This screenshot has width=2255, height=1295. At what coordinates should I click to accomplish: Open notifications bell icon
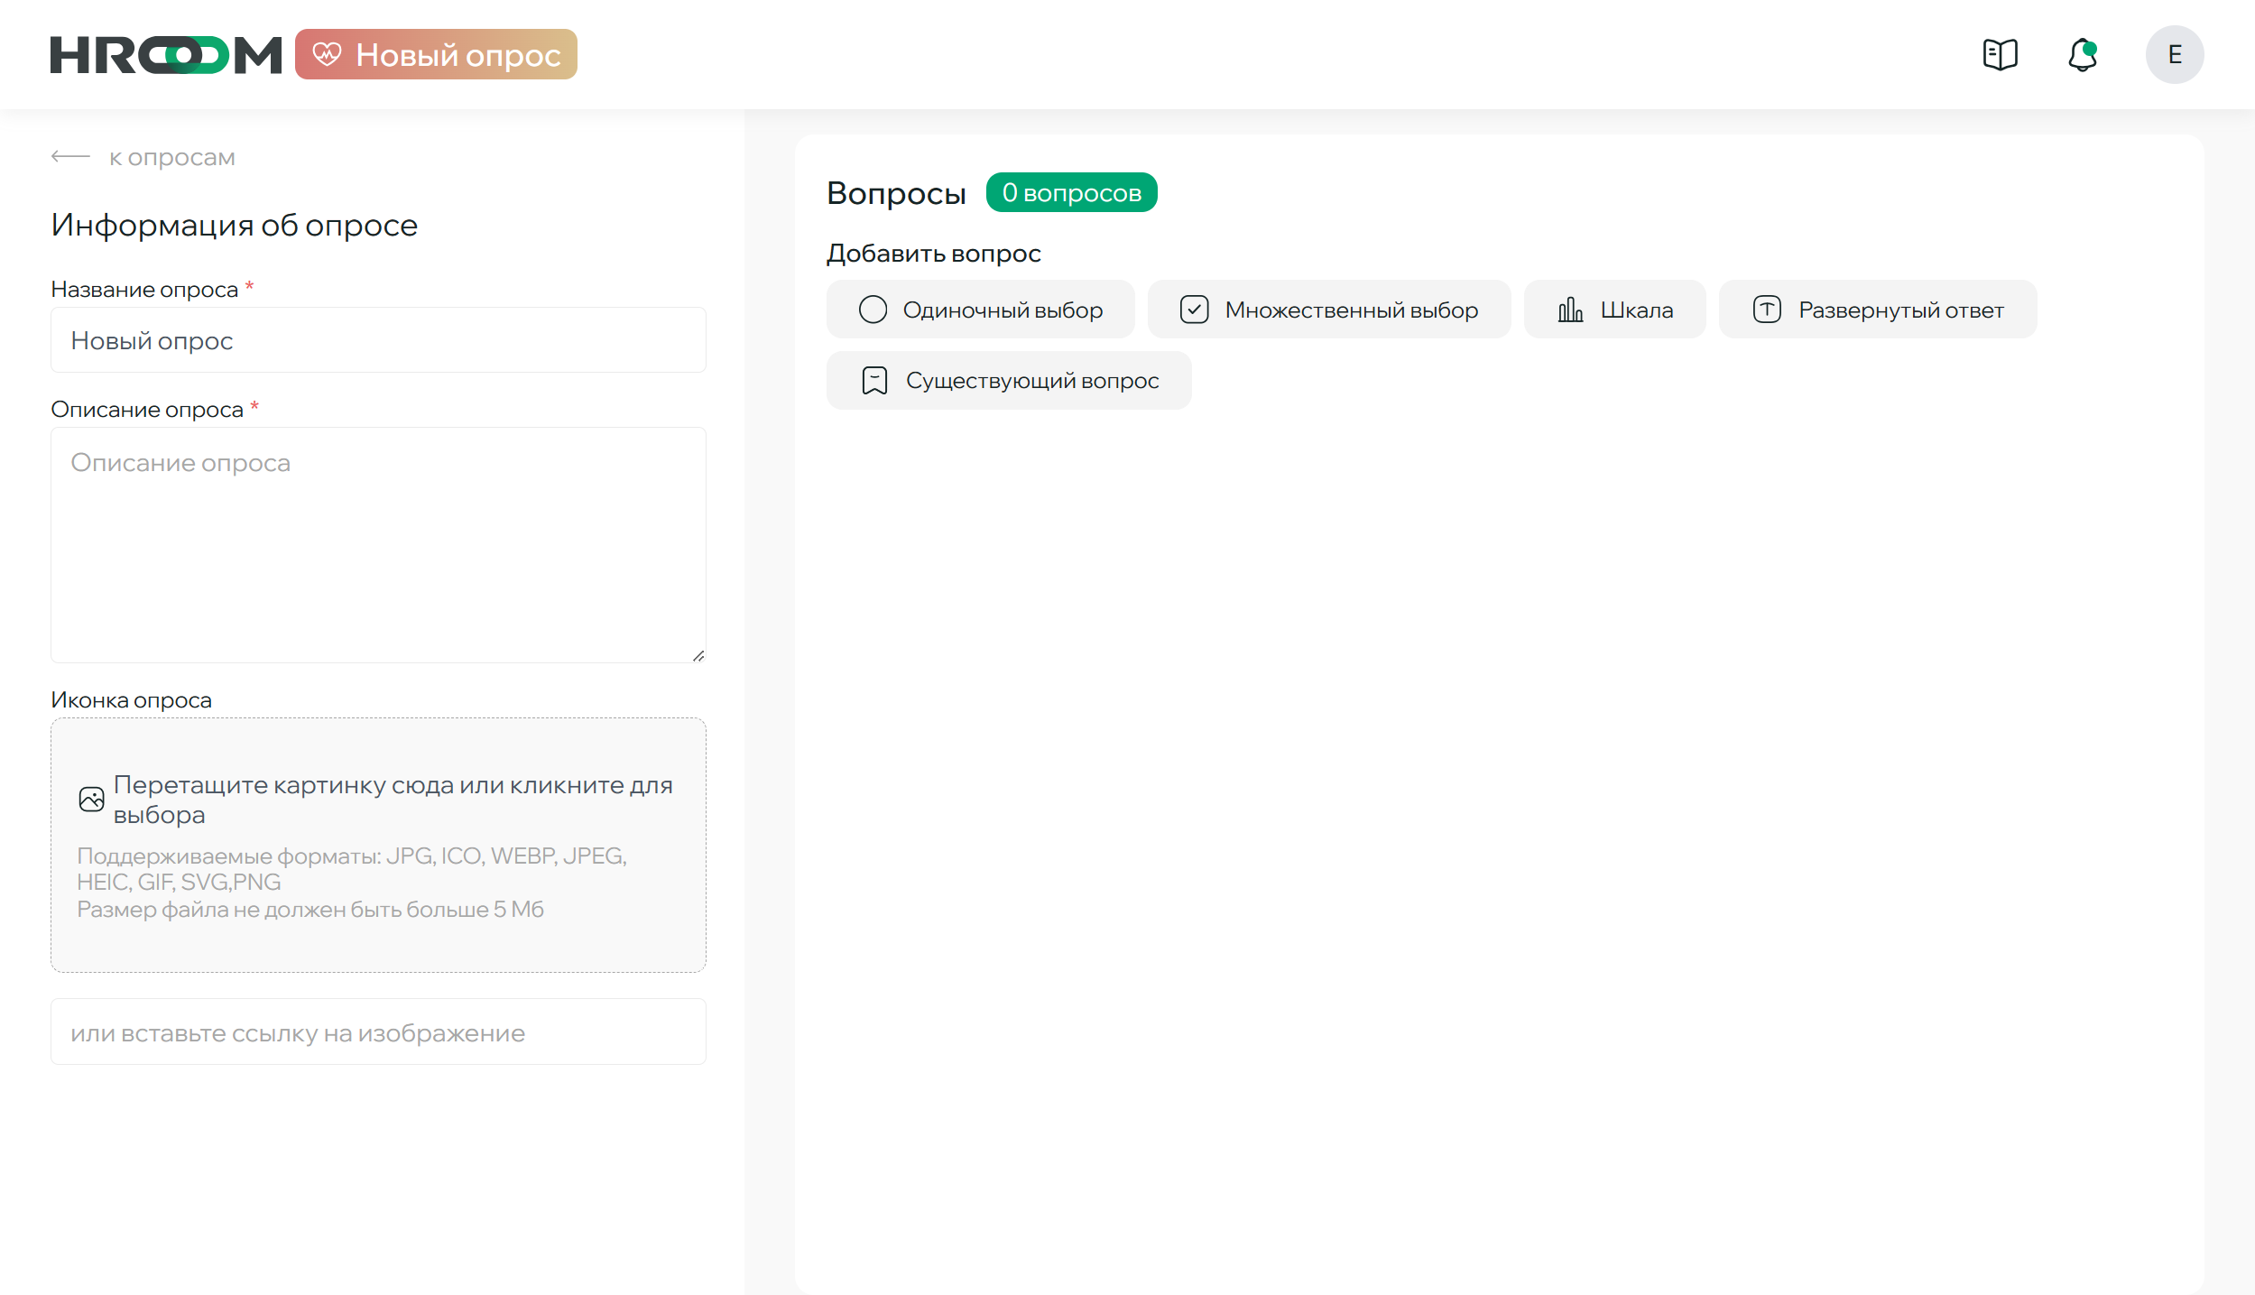2082,54
